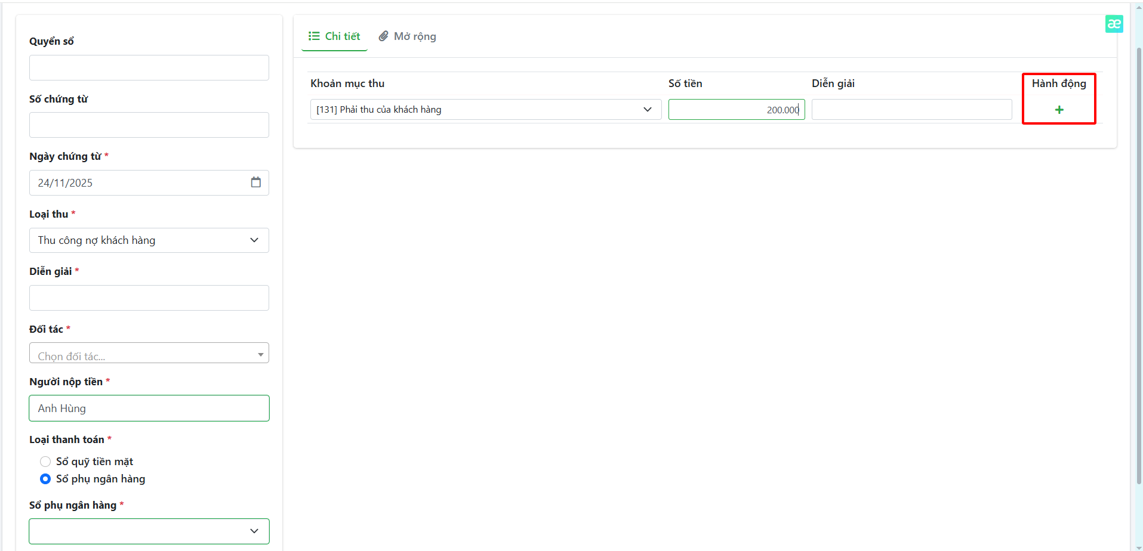Click the Diễn giải cell in detail row
1143x551 pixels.
[911, 110]
